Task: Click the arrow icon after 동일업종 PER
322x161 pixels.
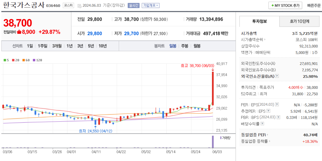Action: (267, 135)
